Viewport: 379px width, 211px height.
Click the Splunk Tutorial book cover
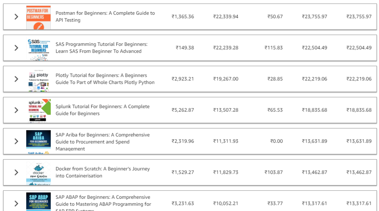(38, 110)
